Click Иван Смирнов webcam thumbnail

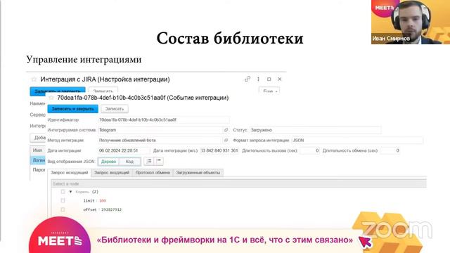[x=411, y=22]
